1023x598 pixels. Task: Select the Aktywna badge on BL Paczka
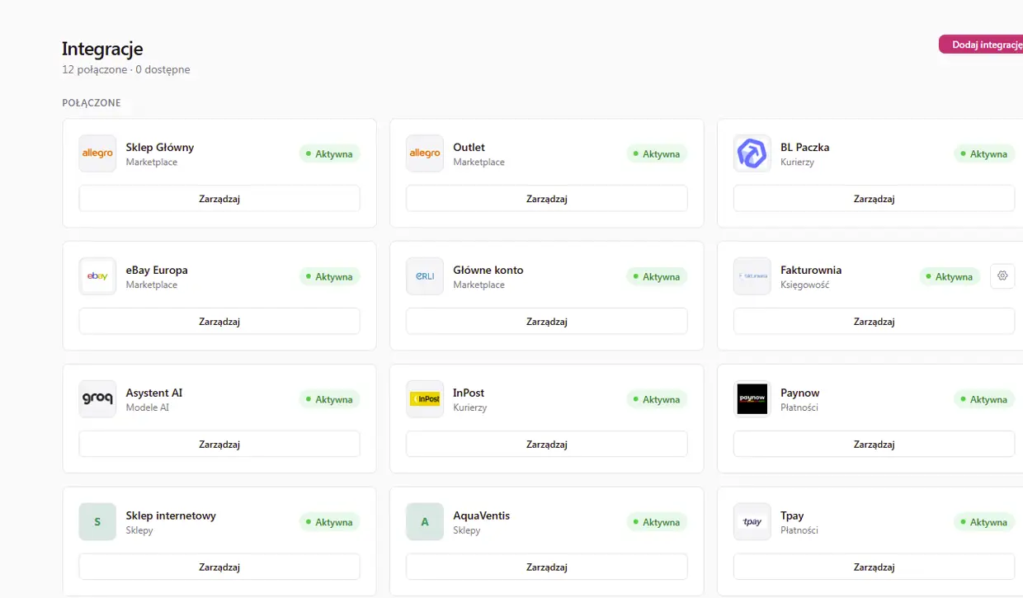click(x=984, y=154)
